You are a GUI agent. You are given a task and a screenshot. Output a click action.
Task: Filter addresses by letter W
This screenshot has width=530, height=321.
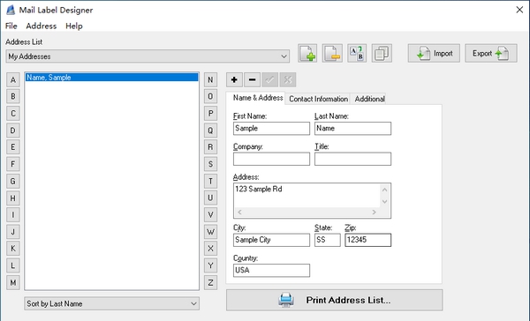point(210,232)
